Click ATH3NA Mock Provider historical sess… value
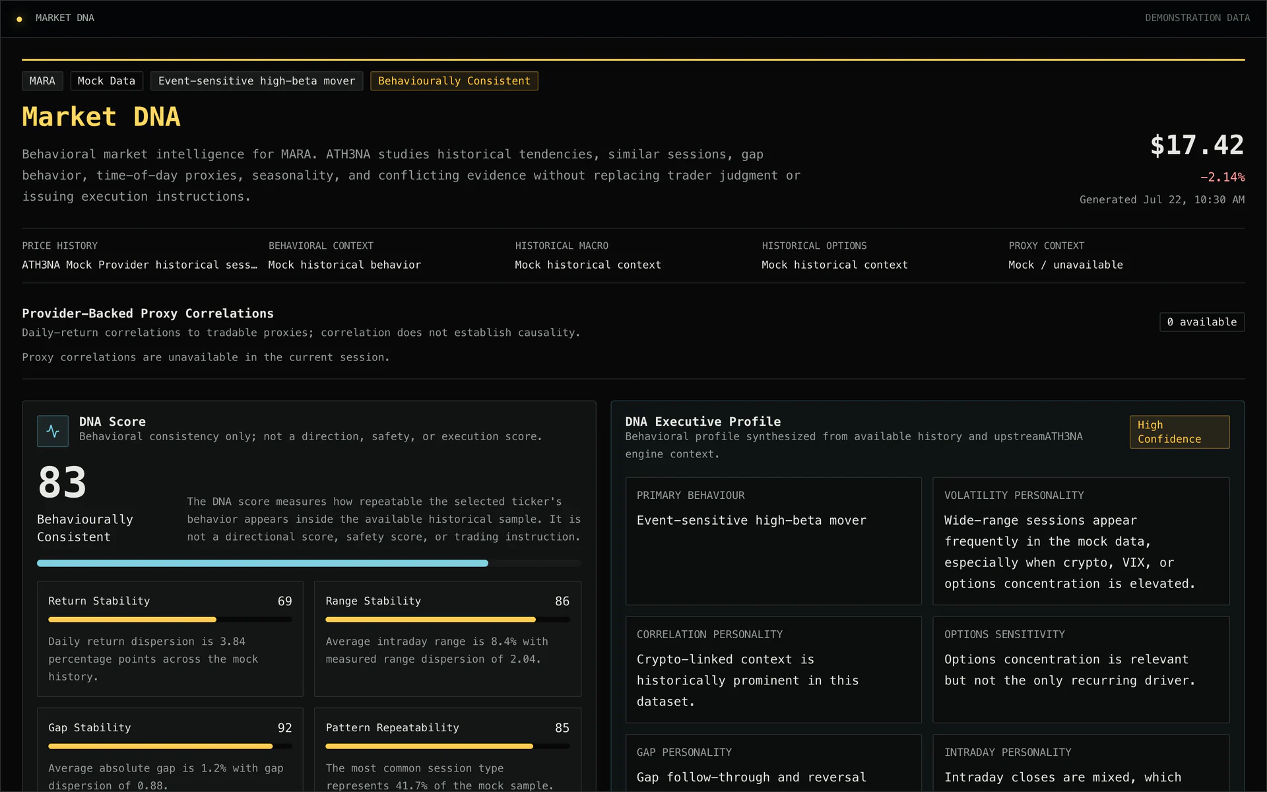1267x792 pixels. click(x=139, y=265)
